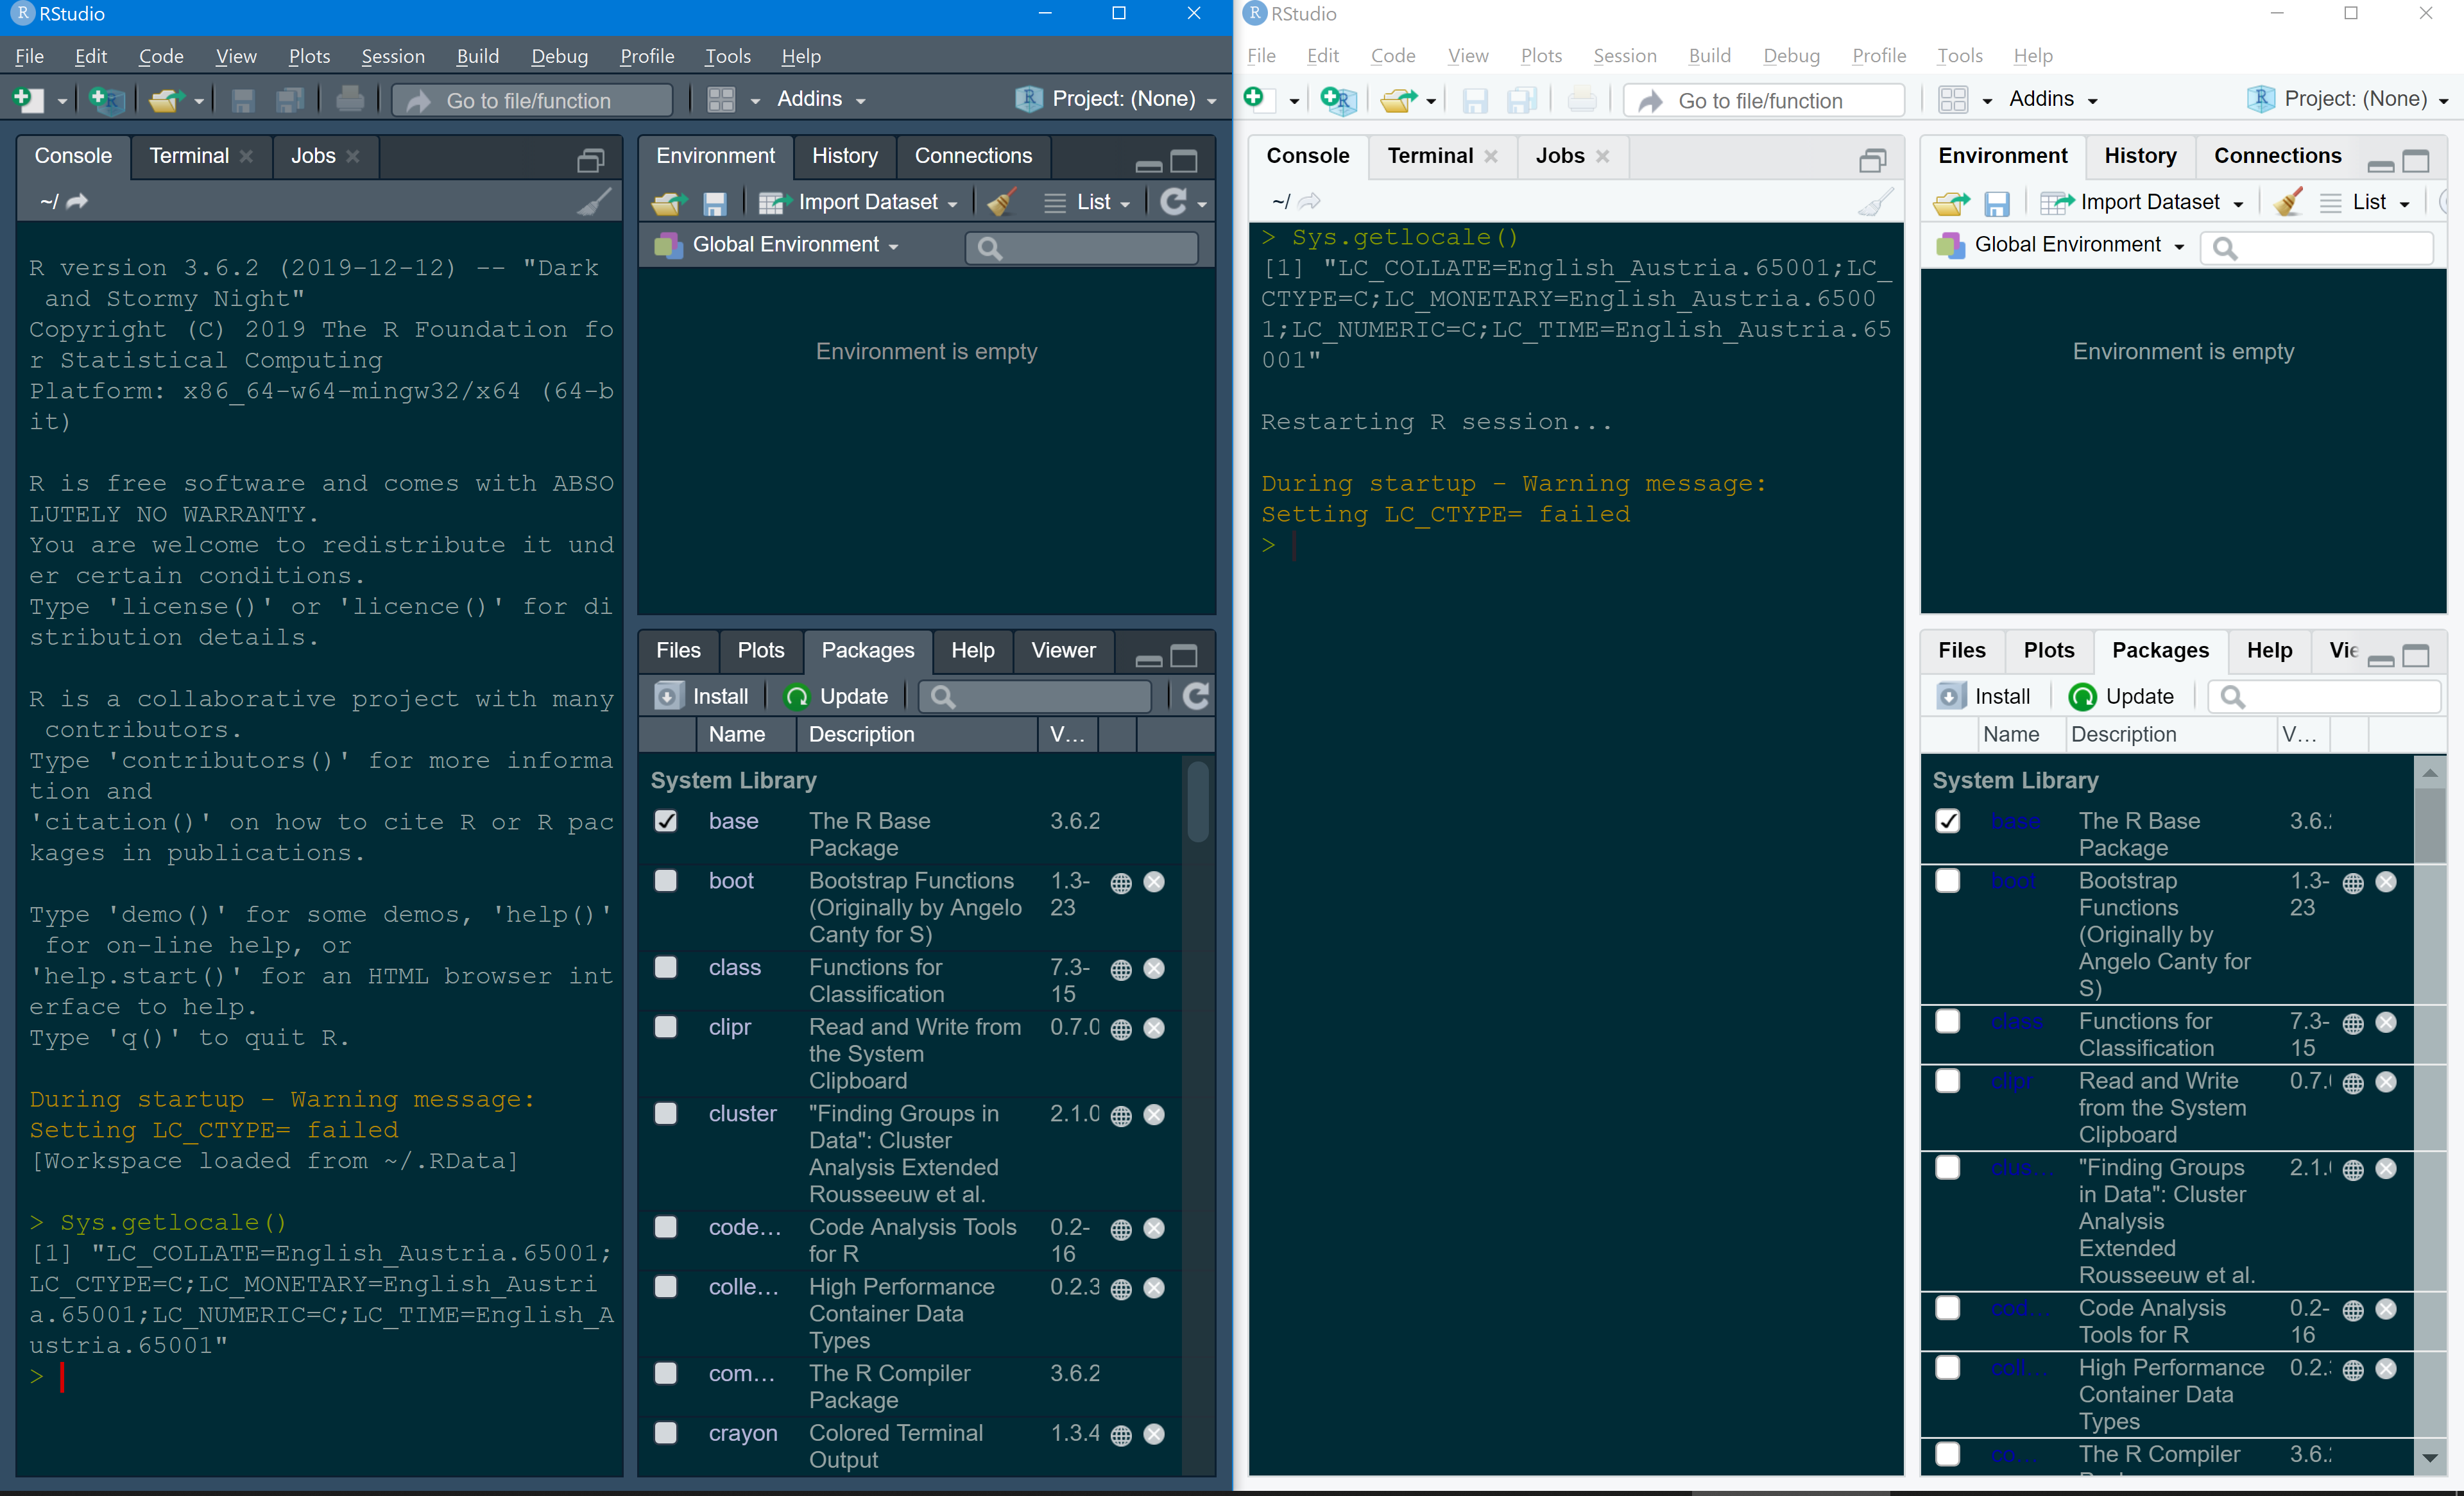This screenshot has height=1496, width=2464.
Task: Click the print icon in the toolbar
Action: tap(350, 99)
